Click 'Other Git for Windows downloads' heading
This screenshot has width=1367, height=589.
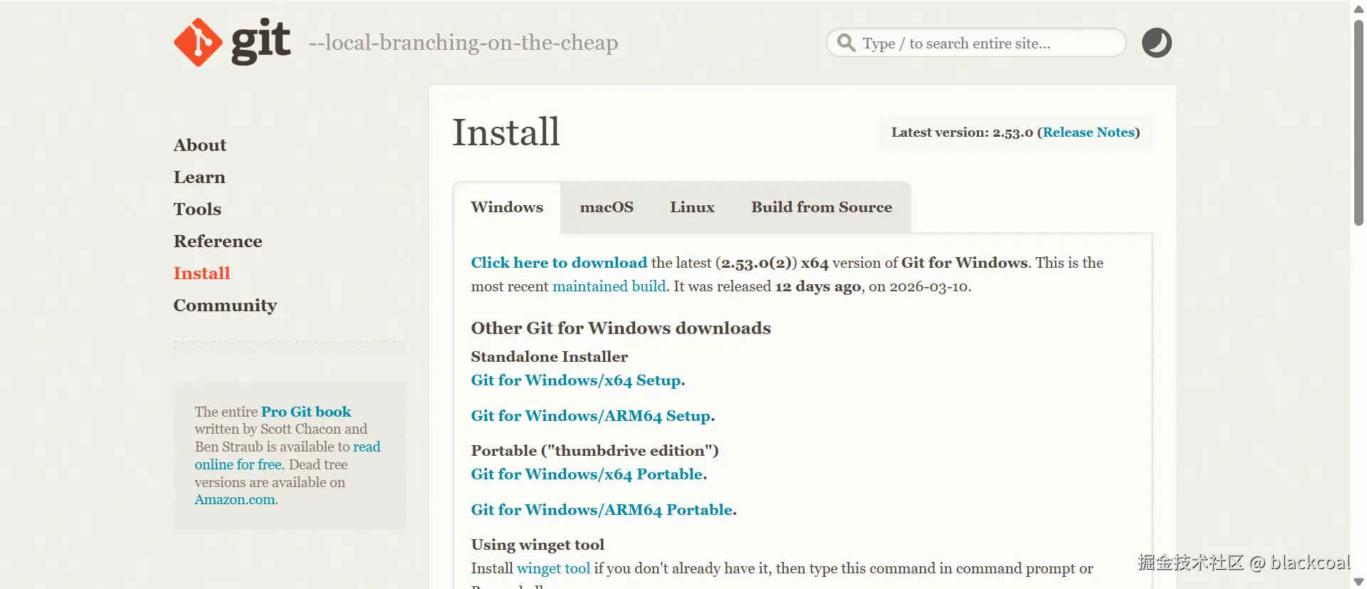click(x=621, y=328)
